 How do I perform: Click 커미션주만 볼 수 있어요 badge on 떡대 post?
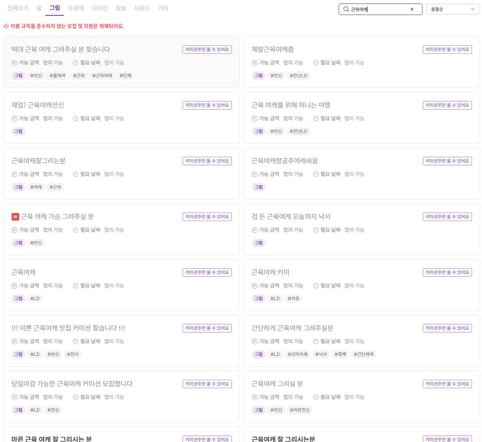point(207,49)
